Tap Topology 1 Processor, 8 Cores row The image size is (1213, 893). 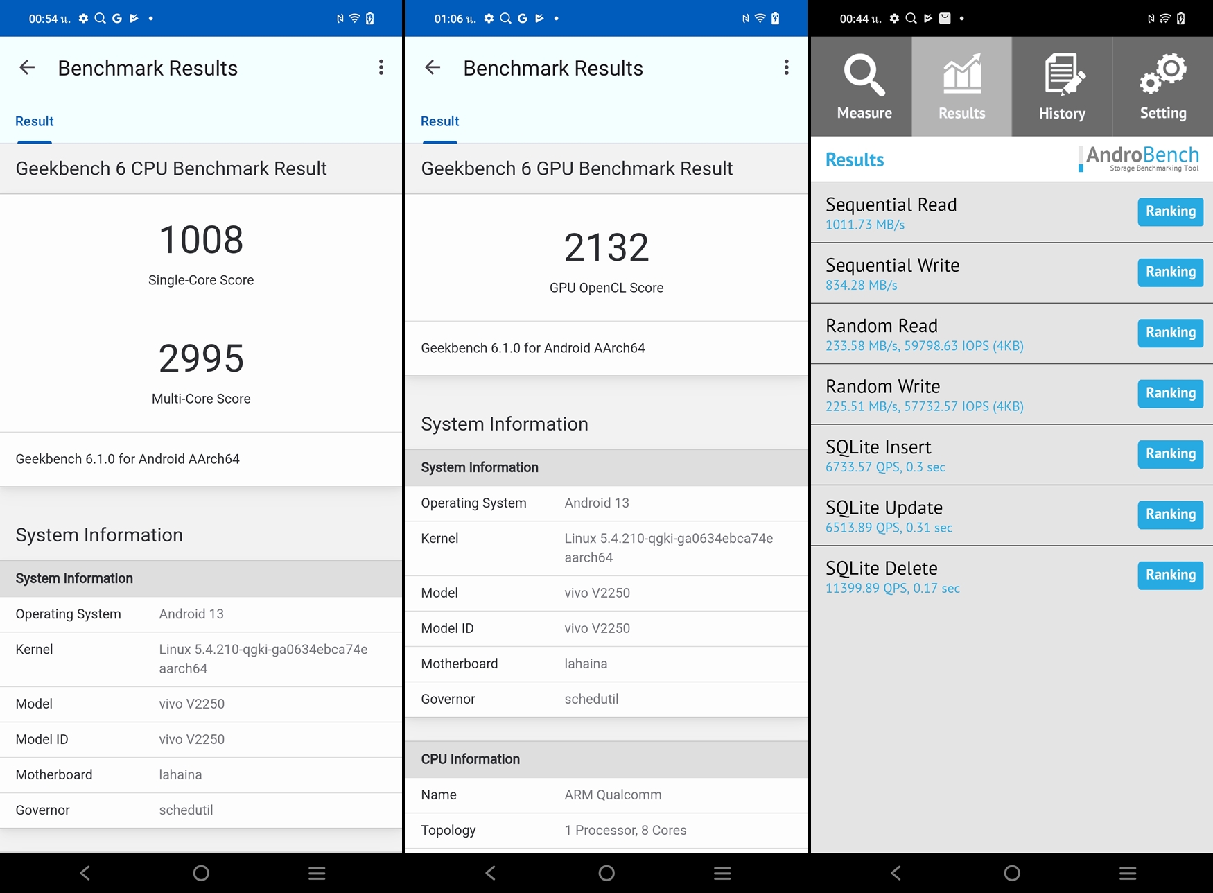pos(606,831)
